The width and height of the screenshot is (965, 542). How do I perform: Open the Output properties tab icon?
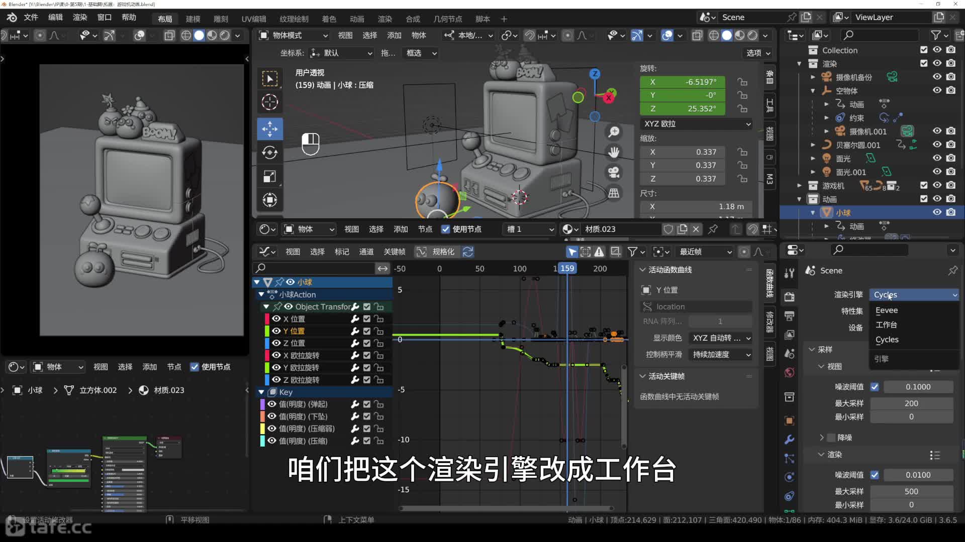click(790, 316)
